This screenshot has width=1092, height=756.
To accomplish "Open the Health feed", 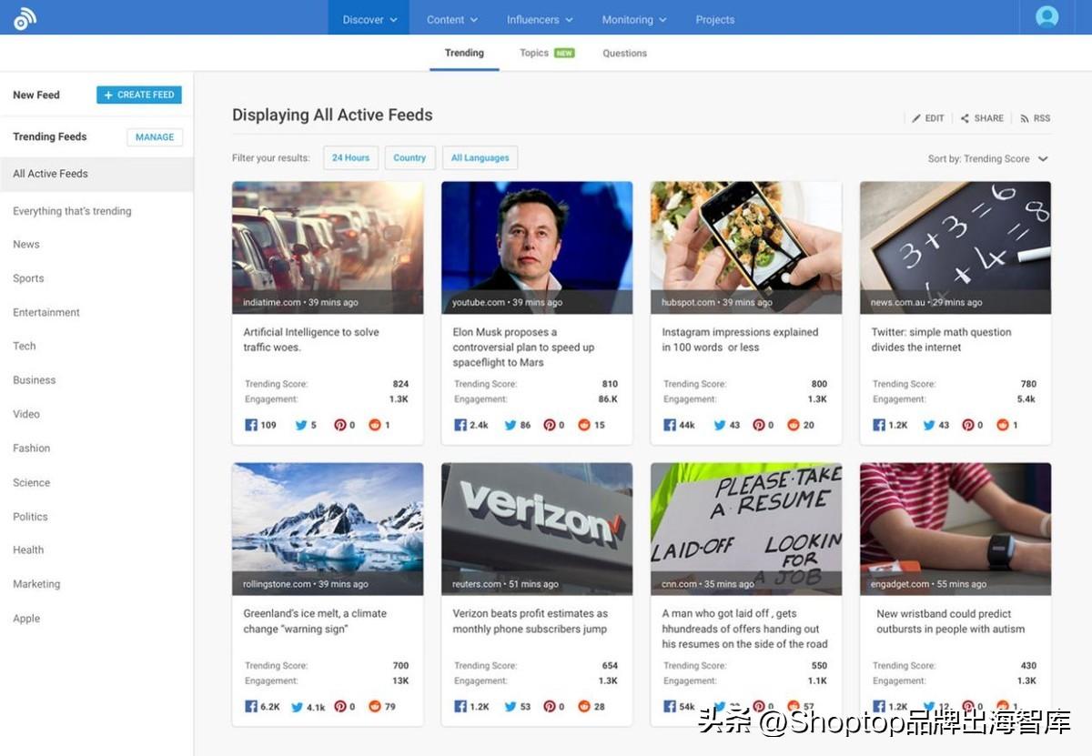I will pyautogui.click(x=28, y=549).
